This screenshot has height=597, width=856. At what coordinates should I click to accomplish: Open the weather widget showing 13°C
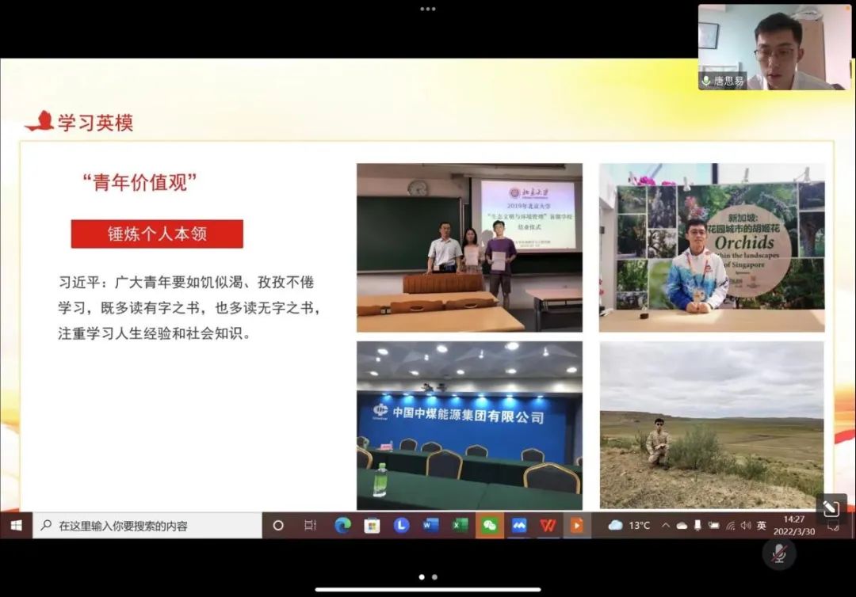629,526
